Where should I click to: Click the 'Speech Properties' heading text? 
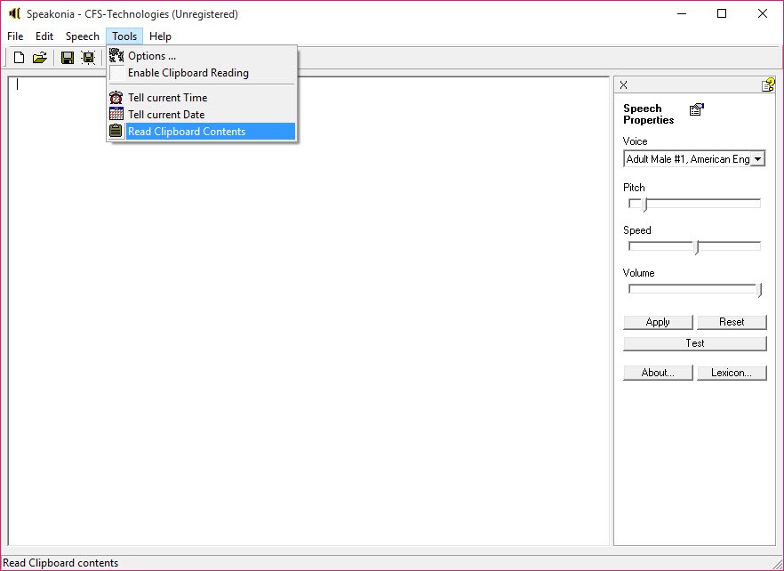tap(649, 114)
